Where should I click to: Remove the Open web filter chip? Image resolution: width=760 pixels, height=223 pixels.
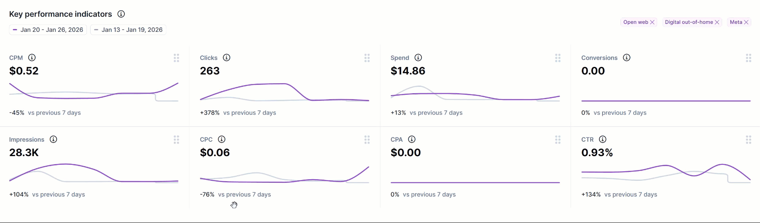pyautogui.click(x=652, y=22)
